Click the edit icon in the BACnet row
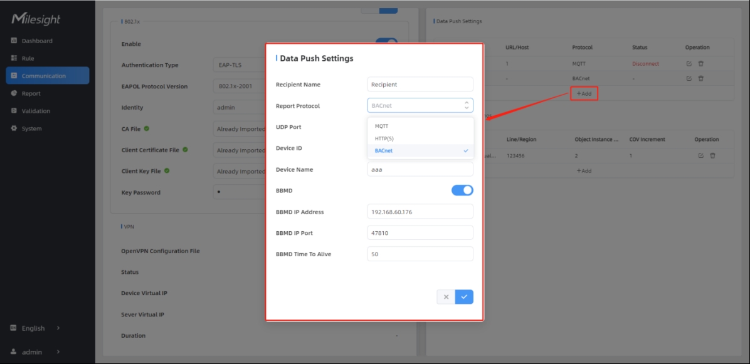Screen dimensions: 750x364 pyautogui.click(x=689, y=78)
